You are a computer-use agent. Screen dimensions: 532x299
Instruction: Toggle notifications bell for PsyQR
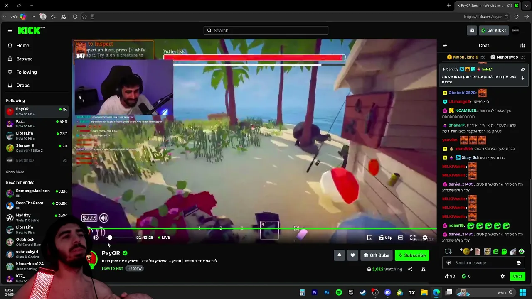coord(339,255)
